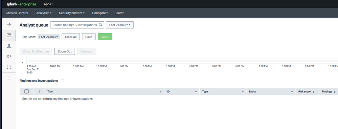Click the Clear All button
338x129 pixels.
(x=71, y=37)
